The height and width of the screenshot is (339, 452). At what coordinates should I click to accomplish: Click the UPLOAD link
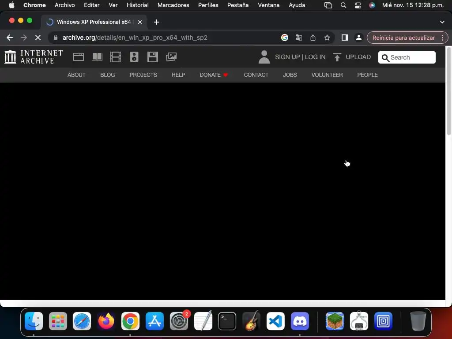click(358, 57)
